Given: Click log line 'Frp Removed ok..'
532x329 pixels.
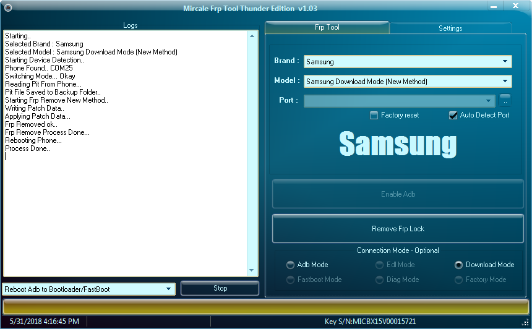Looking at the screenshot, I should (x=31, y=124).
